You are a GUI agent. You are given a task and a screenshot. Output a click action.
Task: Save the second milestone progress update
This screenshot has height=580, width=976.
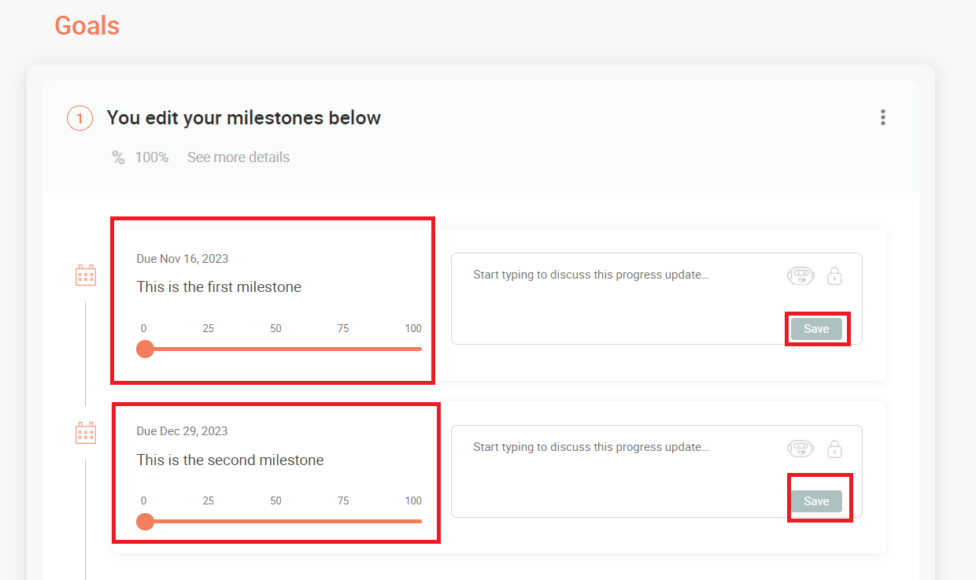[x=817, y=500]
